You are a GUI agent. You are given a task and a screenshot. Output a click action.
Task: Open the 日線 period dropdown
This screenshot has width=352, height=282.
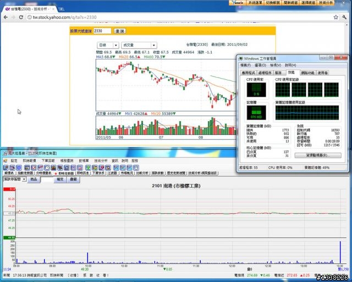pyautogui.click(x=108, y=45)
